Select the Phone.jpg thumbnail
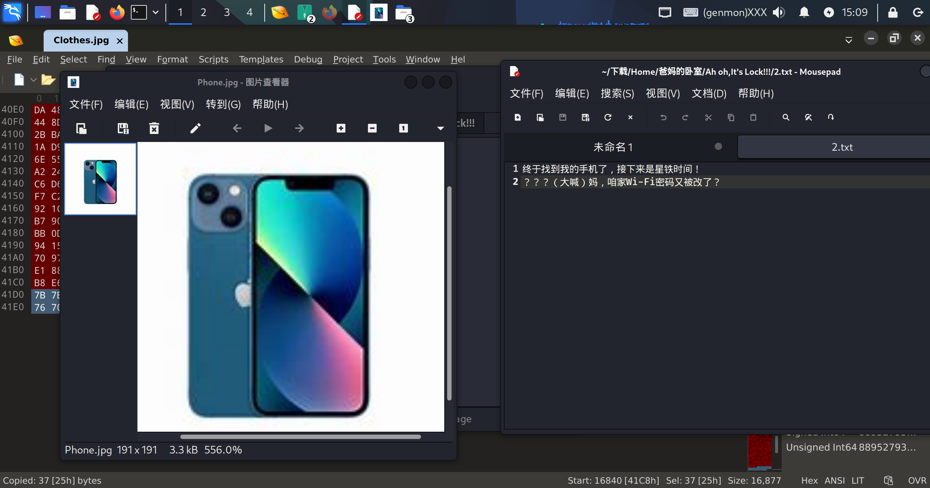The image size is (930, 488). tap(100, 179)
